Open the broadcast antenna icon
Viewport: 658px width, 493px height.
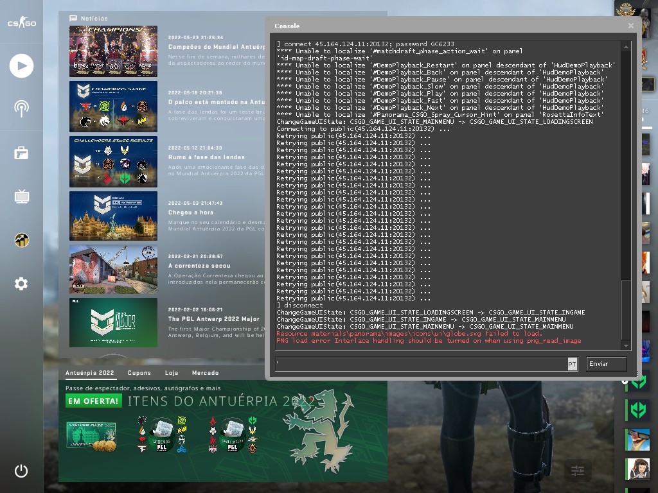click(21, 108)
